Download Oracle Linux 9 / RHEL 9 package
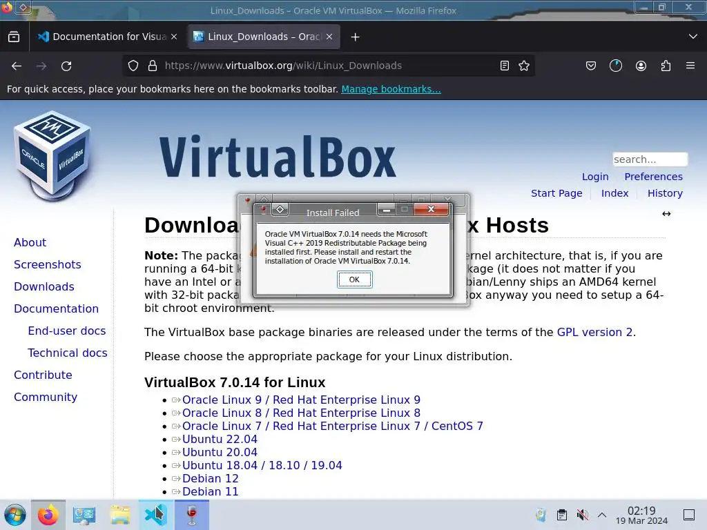707x530 pixels. [301, 400]
